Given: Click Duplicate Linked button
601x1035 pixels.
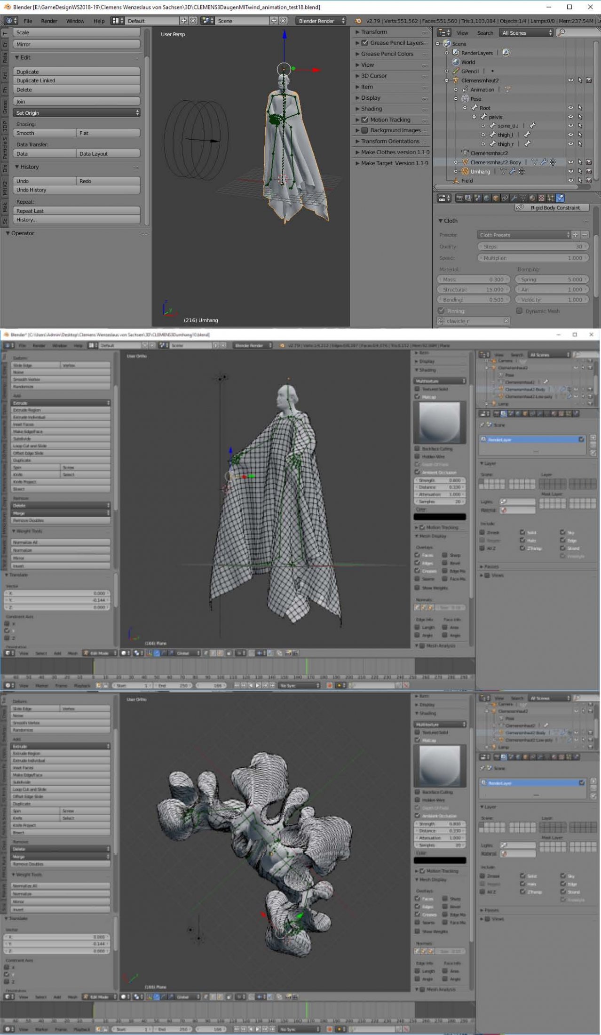Looking at the screenshot, I should pyautogui.click(x=77, y=80).
